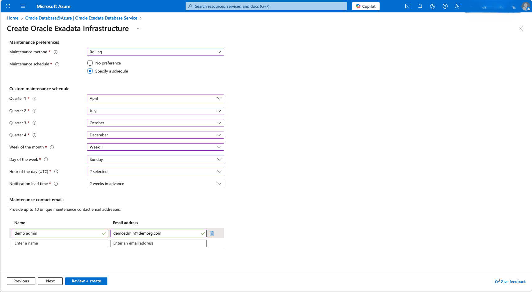532x292 pixels.
Task: Open the portal menu hamburger icon
Action: [x=23, y=6]
